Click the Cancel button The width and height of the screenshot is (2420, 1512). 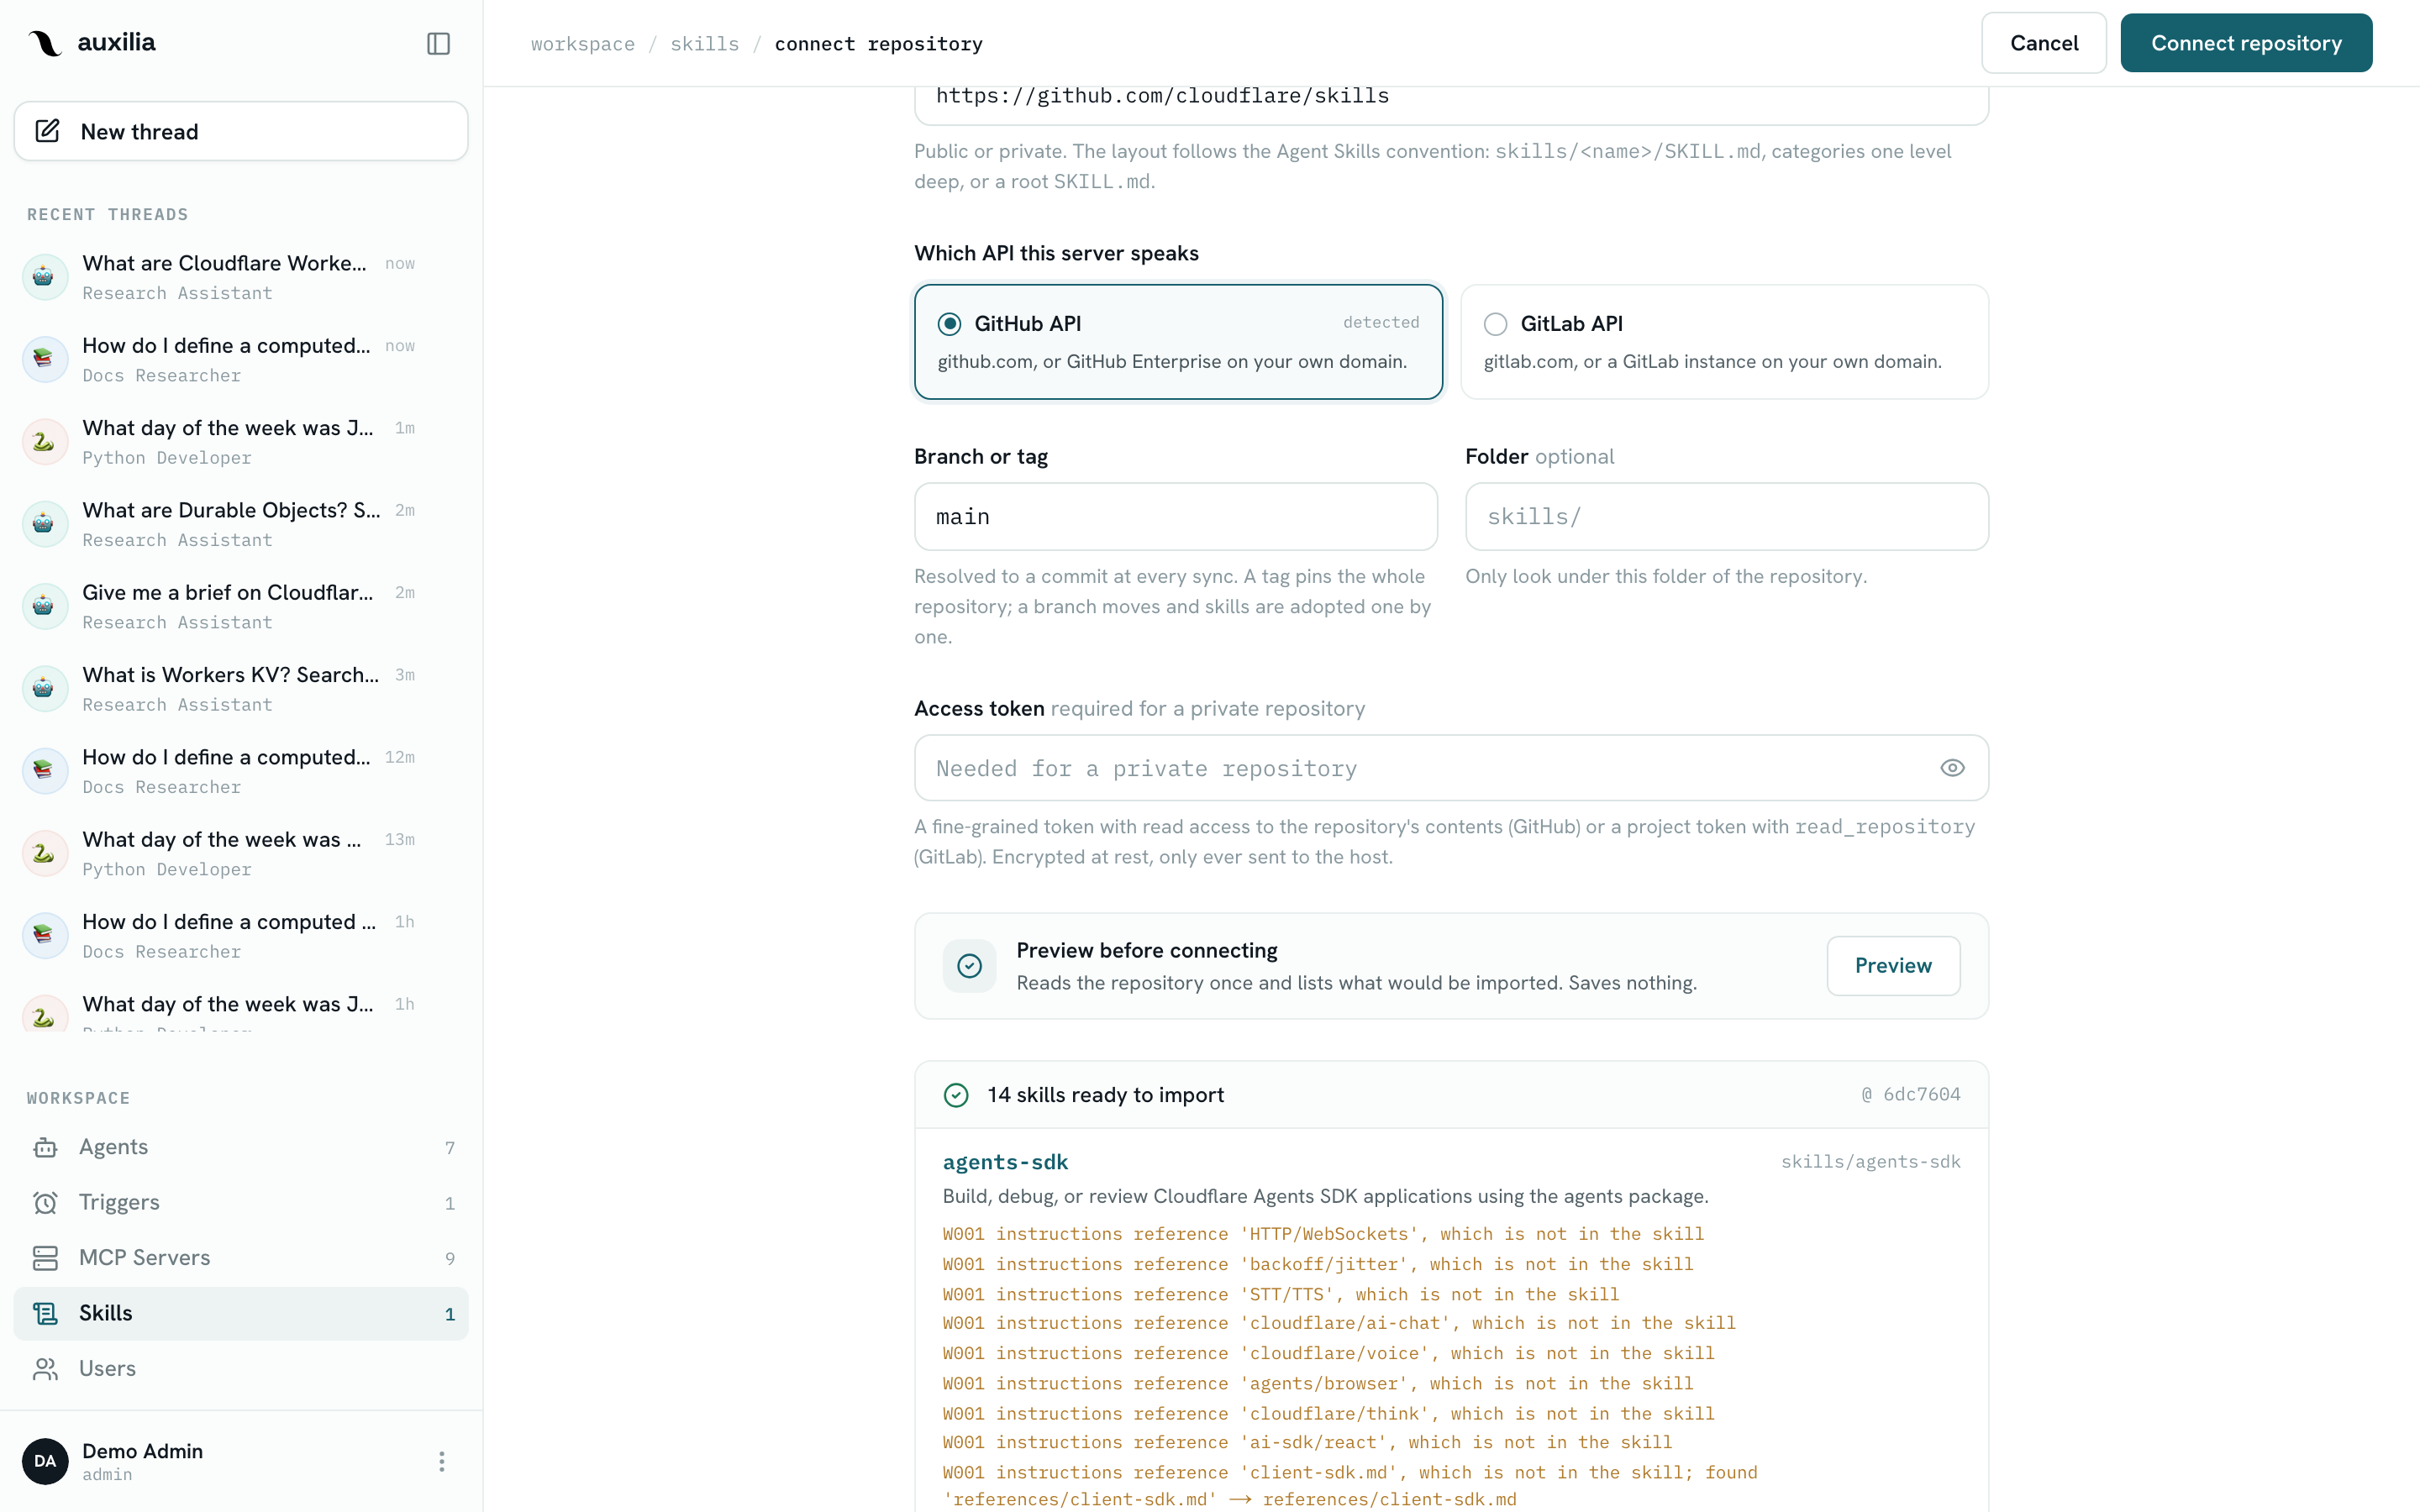tap(2043, 43)
